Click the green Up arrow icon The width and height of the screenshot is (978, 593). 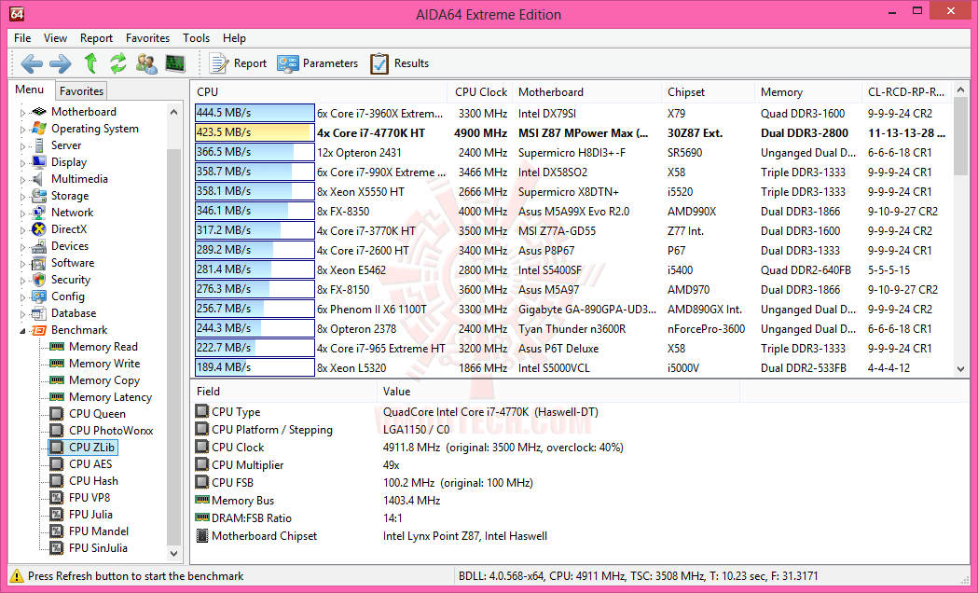pos(90,63)
